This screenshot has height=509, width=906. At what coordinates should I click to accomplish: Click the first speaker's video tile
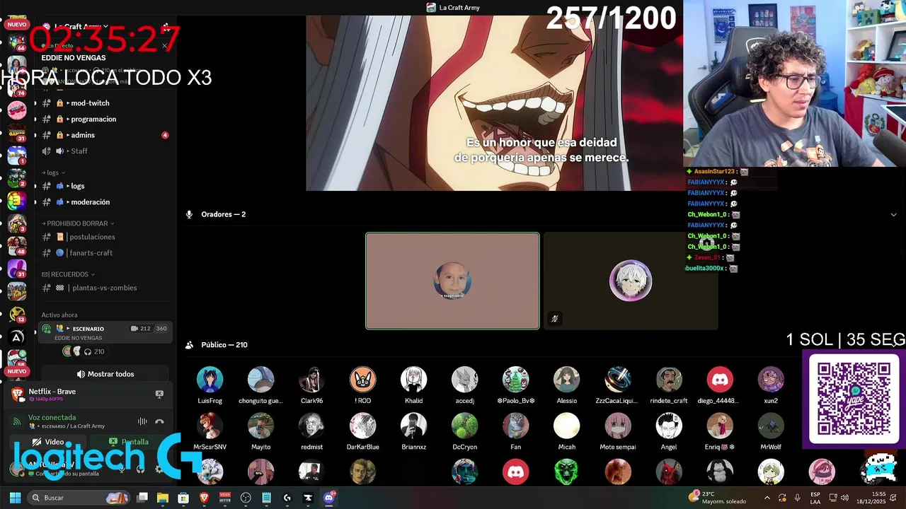[x=452, y=281]
